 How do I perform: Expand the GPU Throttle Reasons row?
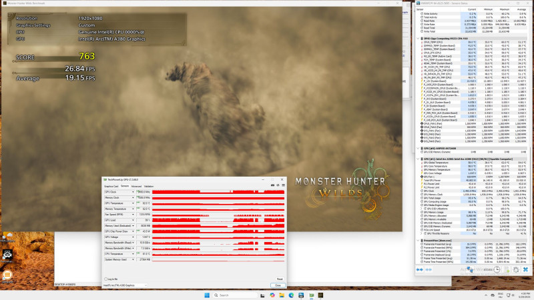click(x=422, y=233)
